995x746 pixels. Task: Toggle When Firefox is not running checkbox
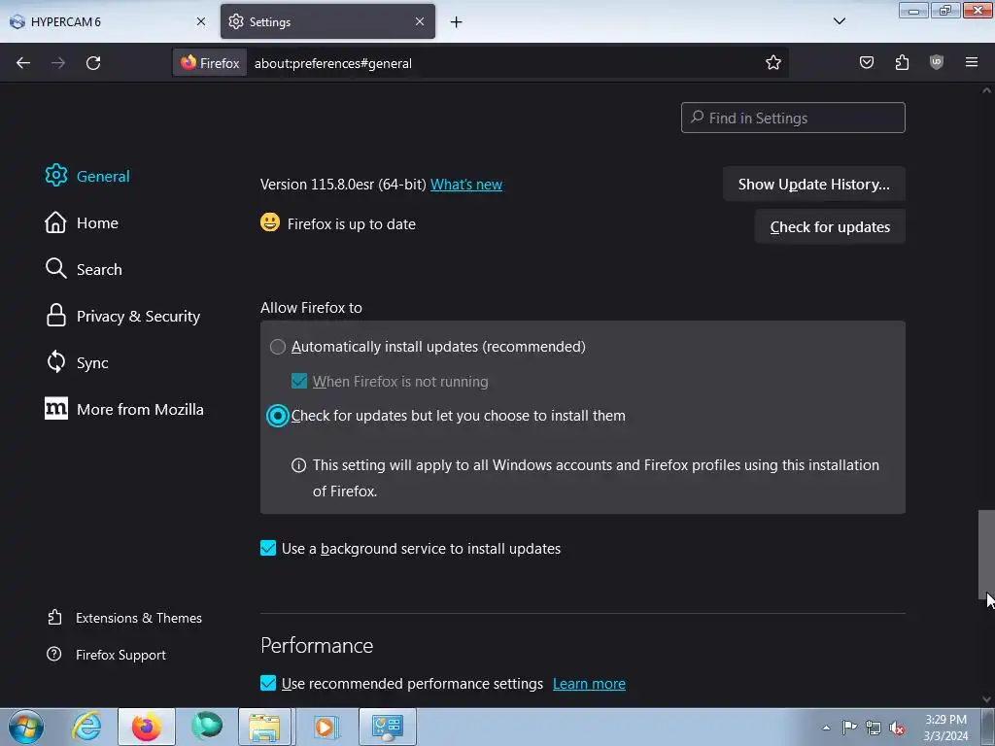pyautogui.click(x=299, y=381)
